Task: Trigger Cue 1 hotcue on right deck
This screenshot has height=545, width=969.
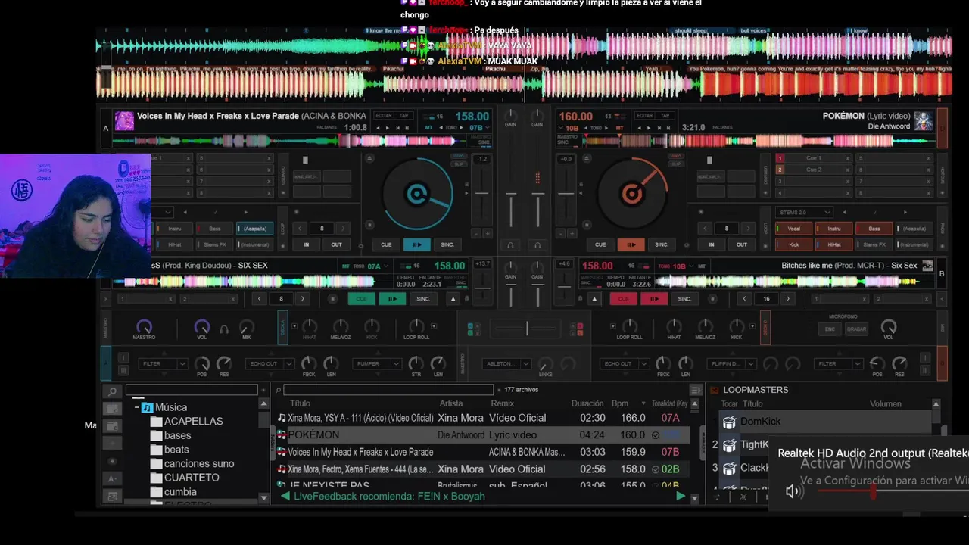Action: coord(813,158)
